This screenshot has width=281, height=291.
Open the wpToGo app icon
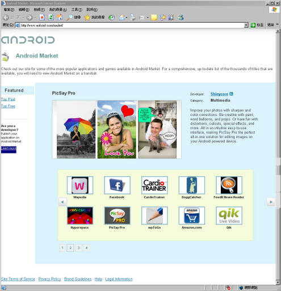pos(154,215)
